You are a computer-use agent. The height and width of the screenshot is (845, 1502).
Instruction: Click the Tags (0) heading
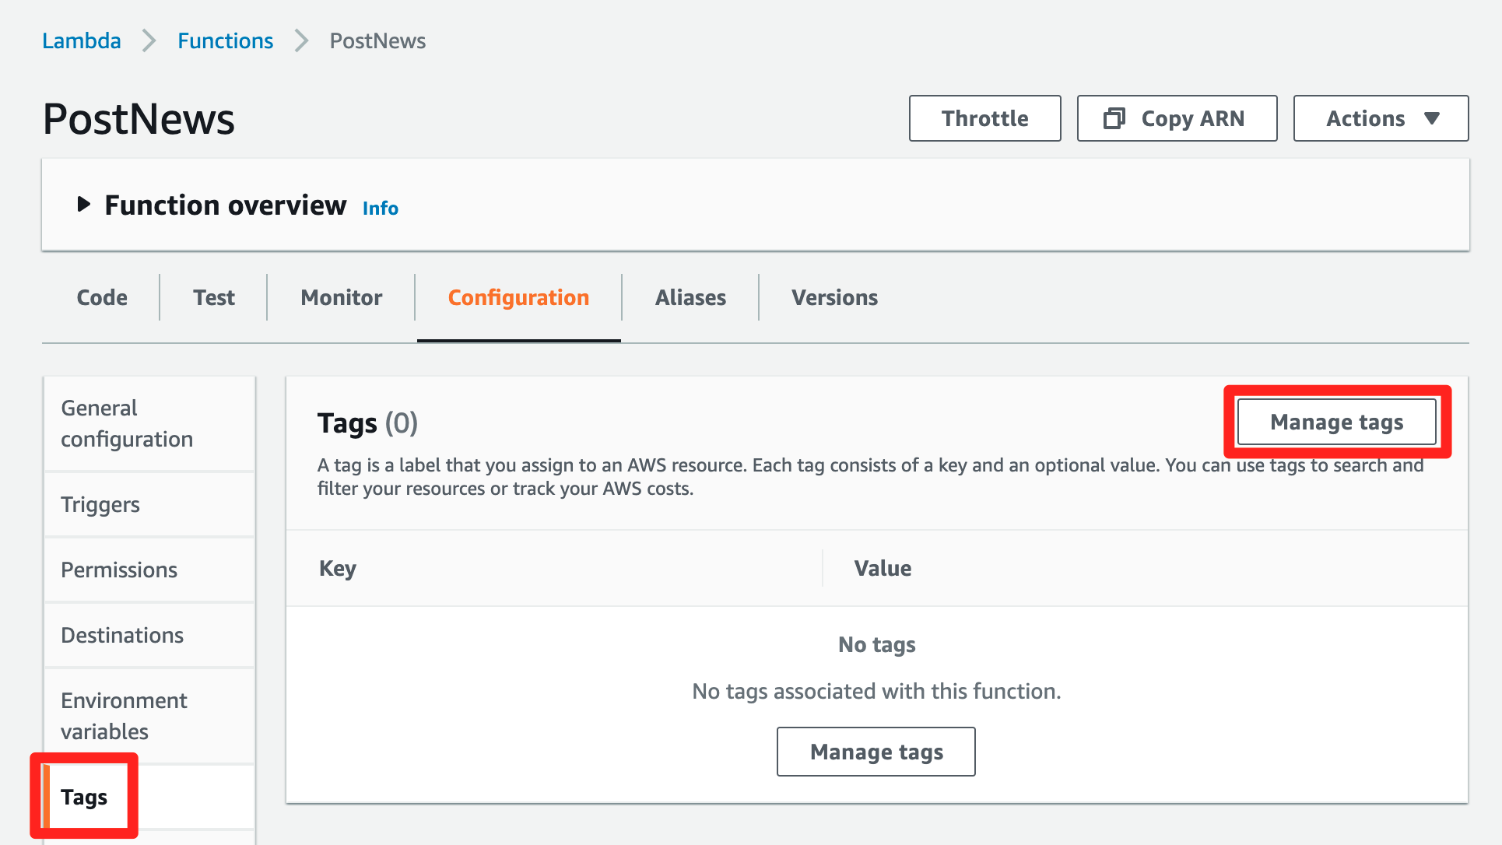(x=367, y=423)
